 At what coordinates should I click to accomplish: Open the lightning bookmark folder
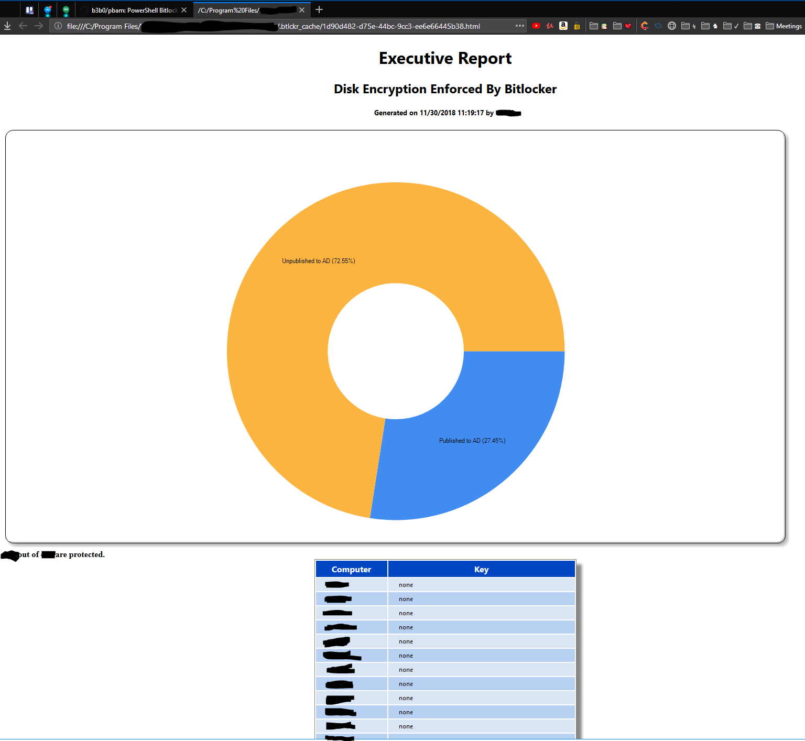point(689,26)
